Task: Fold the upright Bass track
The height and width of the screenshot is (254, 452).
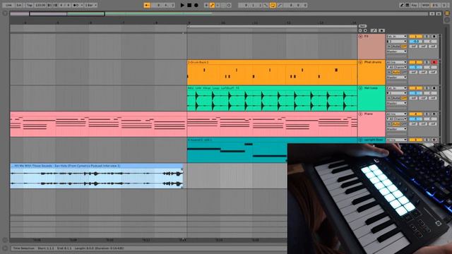Action: (x=361, y=140)
